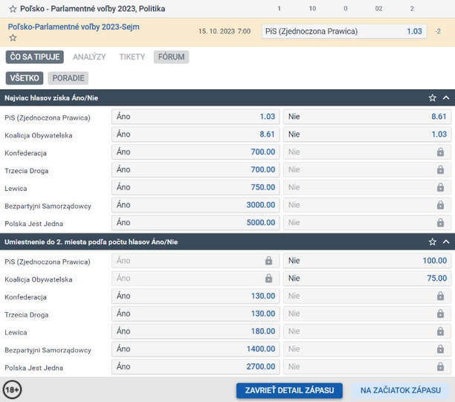The width and height of the screenshot is (455, 402).
Task: Click lock icon on Lewica Nie winner bet
Action: (x=440, y=187)
